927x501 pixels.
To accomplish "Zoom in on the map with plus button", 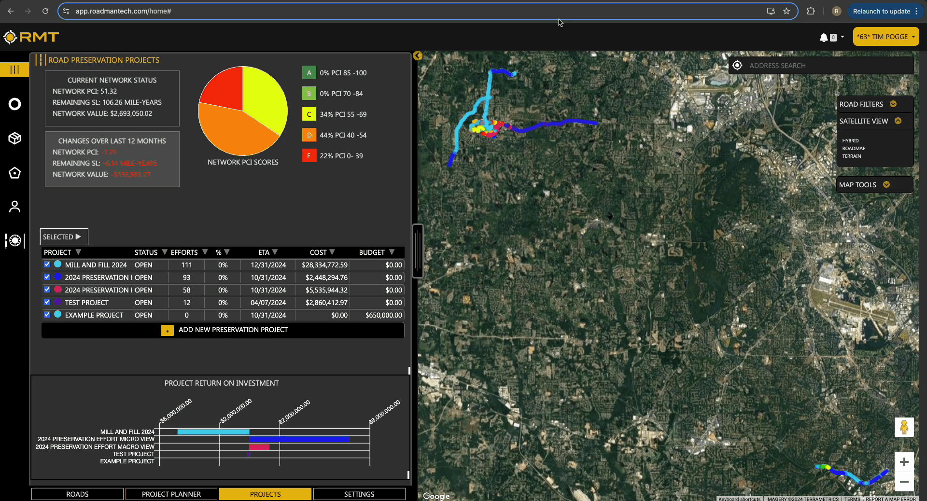I will (904, 462).
